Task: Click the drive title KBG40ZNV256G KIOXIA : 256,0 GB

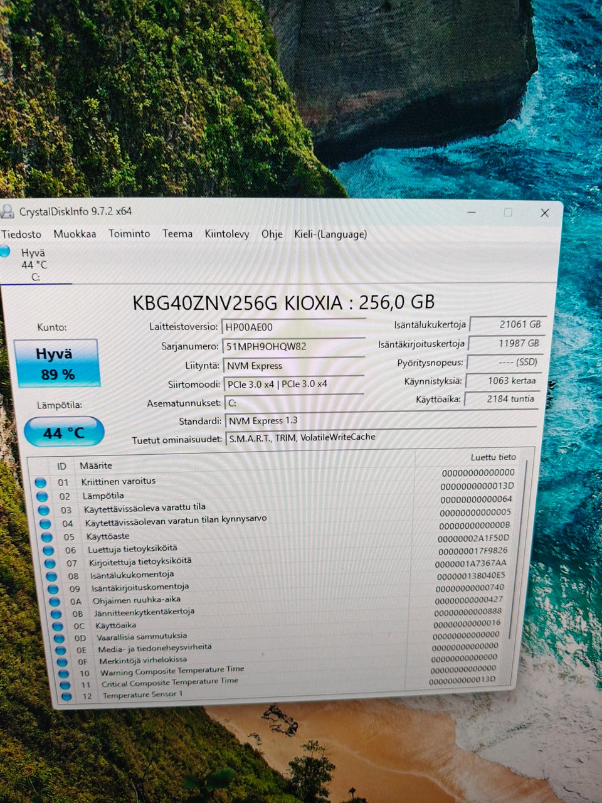Action: pyautogui.click(x=283, y=302)
